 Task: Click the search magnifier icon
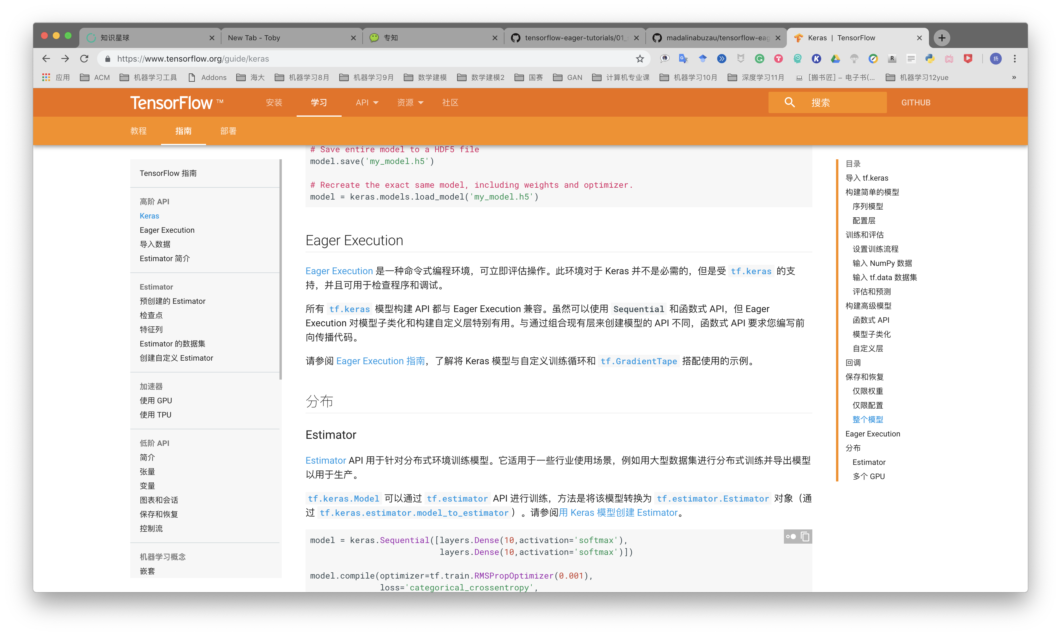(789, 102)
